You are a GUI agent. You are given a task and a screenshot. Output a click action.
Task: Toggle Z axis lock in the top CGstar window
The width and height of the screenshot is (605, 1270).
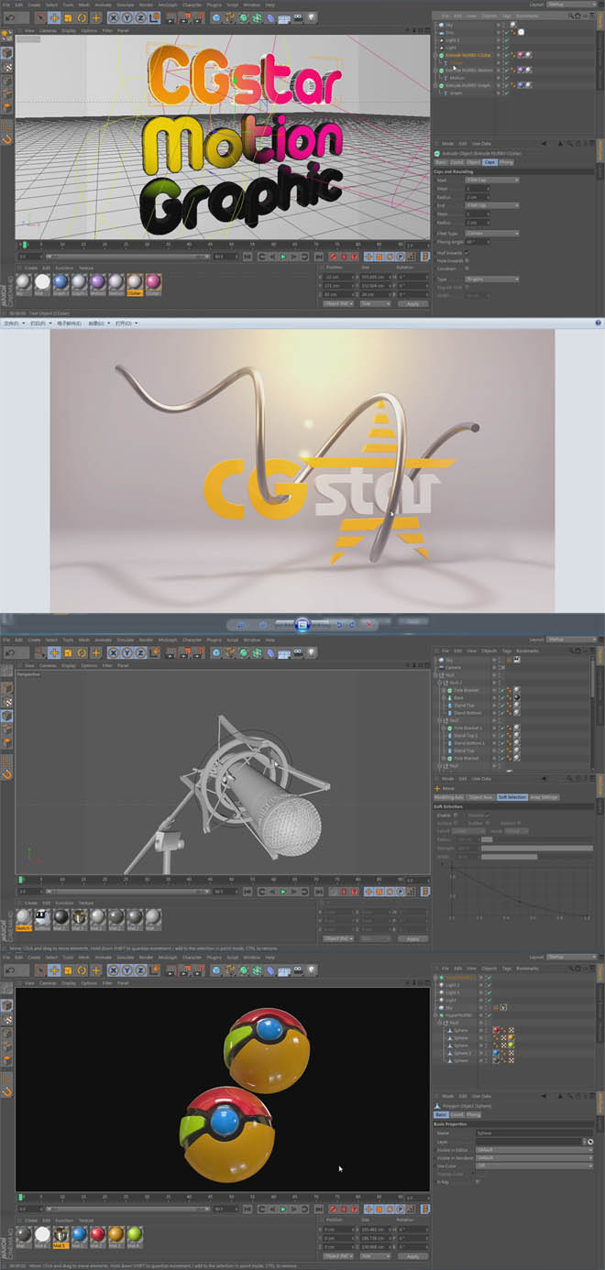(140, 16)
